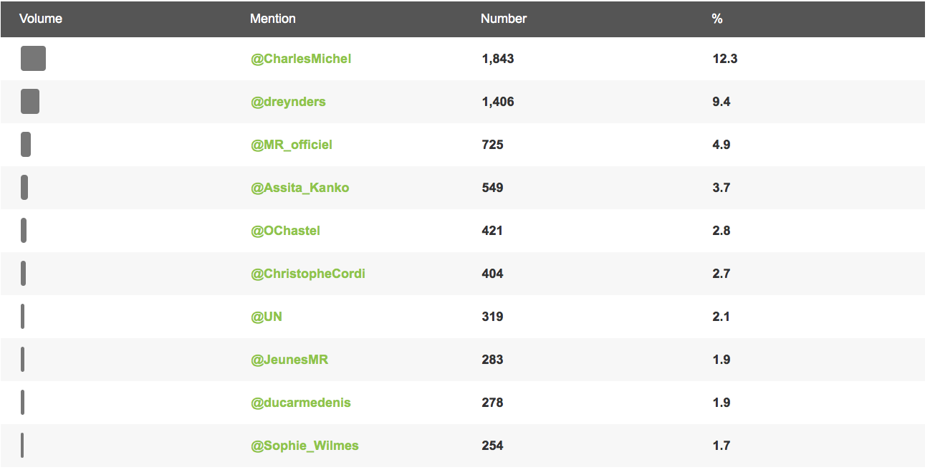This screenshot has height=470, width=930.
Task: Click the @UN mention link
Action: click(267, 317)
